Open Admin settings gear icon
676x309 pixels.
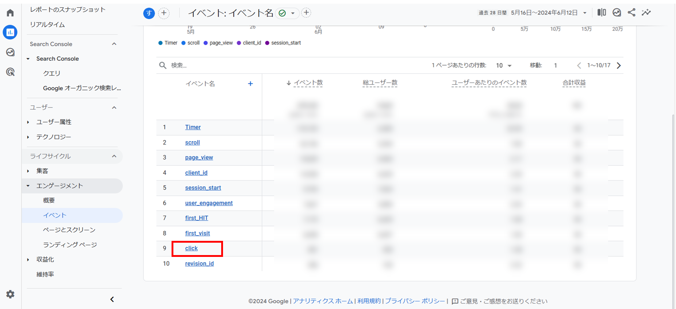pyautogui.click(x=10, y=294)
